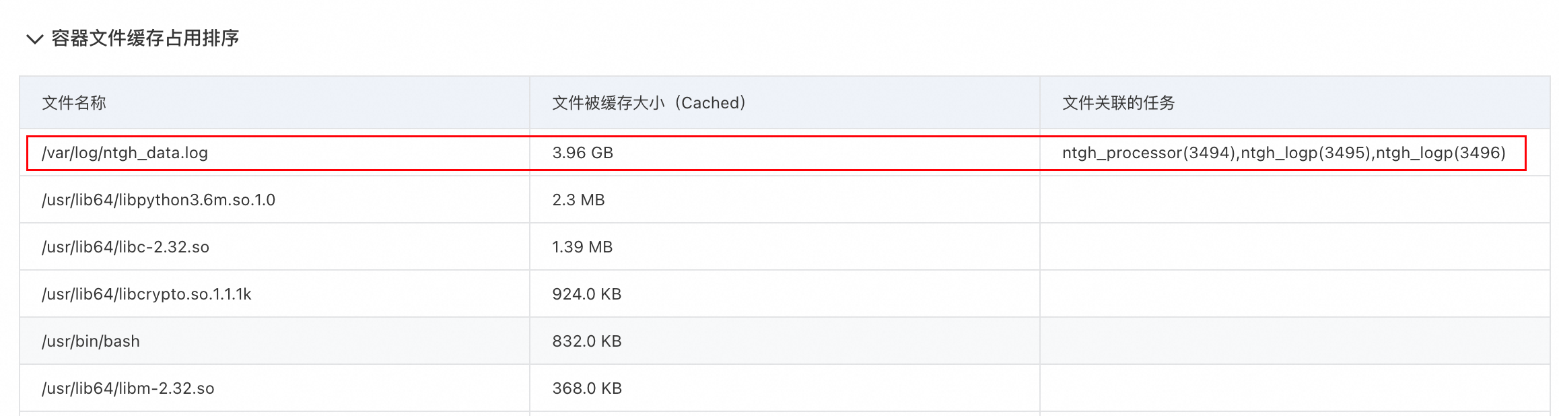The image size is (1559, 416).
Task: Select the /usr/lib64/libc-2.32.so file name
Action: [125, 247]
